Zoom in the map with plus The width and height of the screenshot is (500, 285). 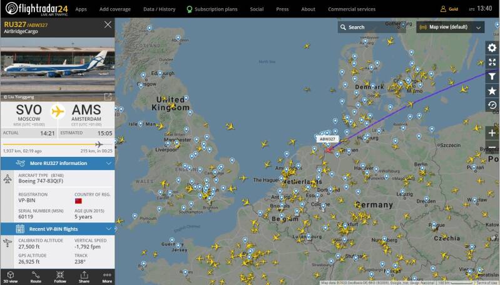[492, 133]
